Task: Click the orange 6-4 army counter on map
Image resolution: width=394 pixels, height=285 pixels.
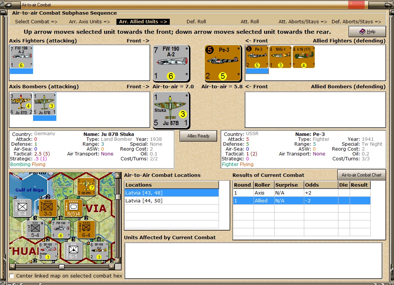Action: [86, 229]
